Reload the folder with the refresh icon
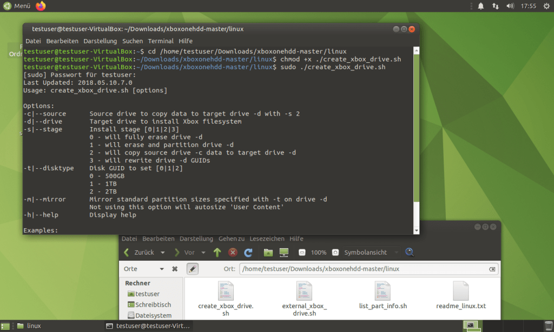 point(248,253)
